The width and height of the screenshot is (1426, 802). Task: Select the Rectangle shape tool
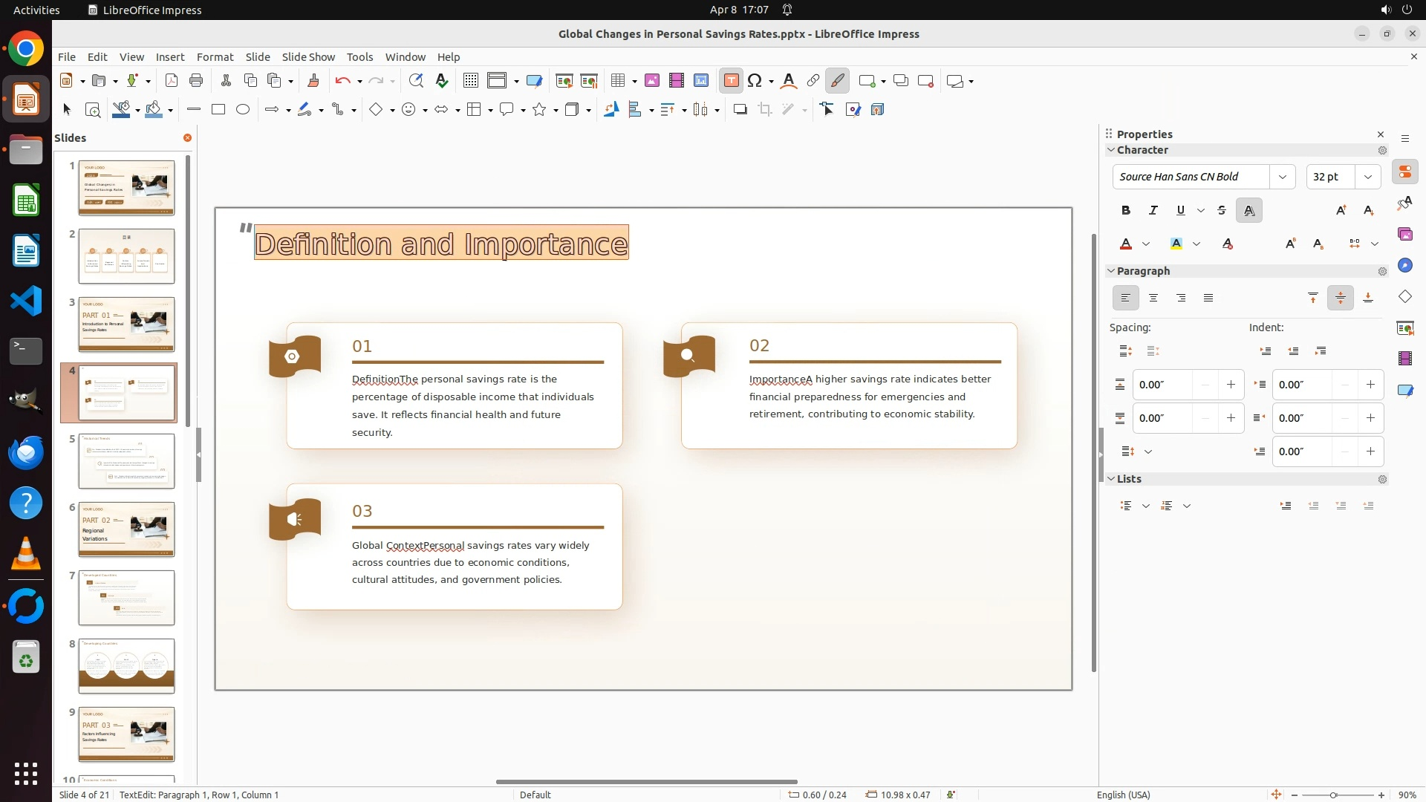coord(218,110)
